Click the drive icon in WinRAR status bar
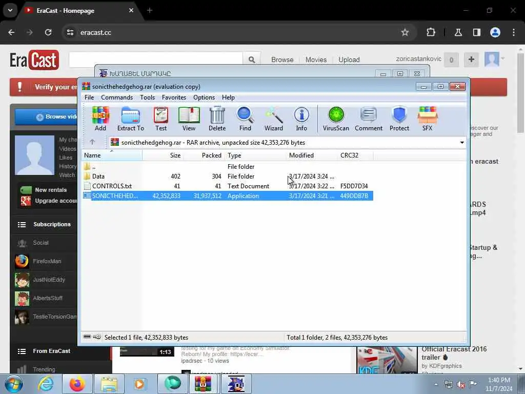 (x=87, y=337)
